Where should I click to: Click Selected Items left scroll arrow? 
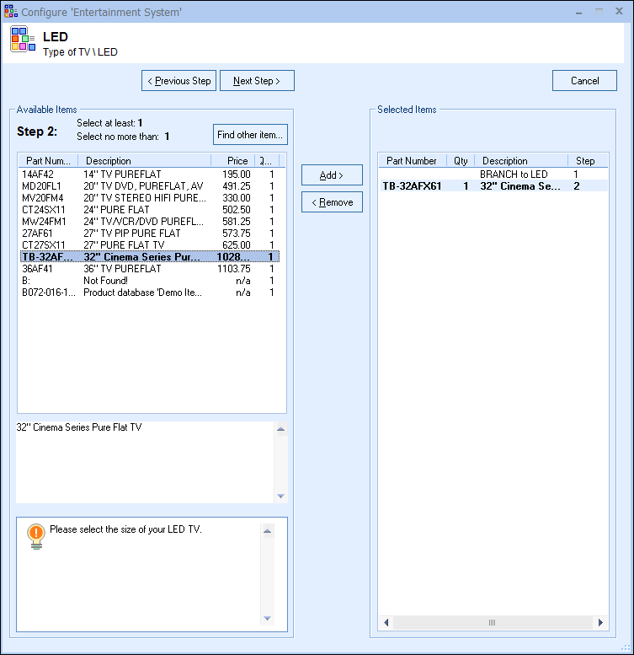(x=386, y=622)
